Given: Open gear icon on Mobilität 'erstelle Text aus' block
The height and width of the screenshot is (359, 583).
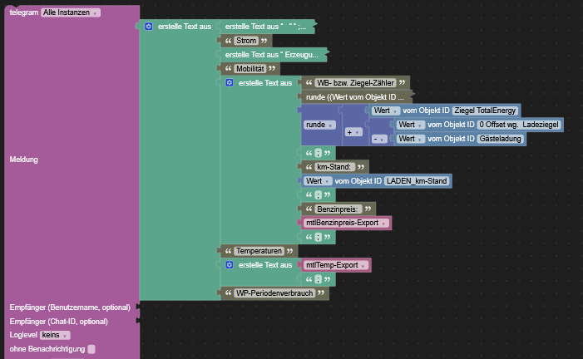Looking at the screenshot, I should pyautogui.click(x=230, y=83).
